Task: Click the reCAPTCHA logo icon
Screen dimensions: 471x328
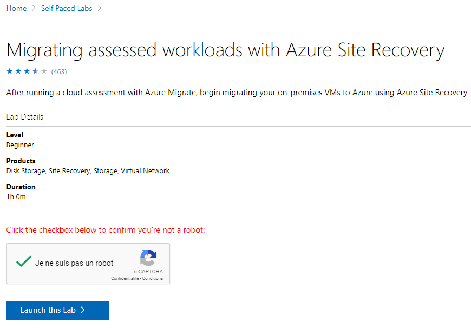Action: coord(148,258)
